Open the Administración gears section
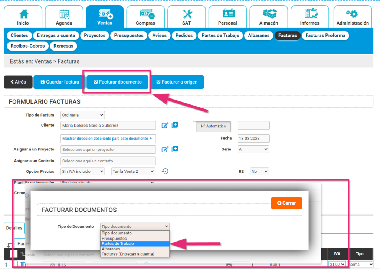380x269 pixels. click(352, 17)
